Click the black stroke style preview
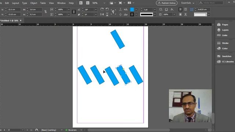The width and height of the screenshot is (235, 132). click(x=147, y=15)
